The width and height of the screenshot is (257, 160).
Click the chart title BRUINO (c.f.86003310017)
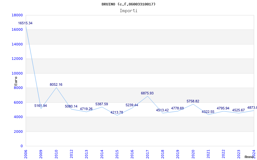128,4
